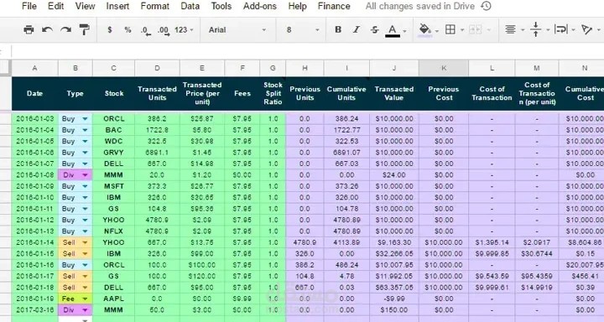
Task: Open the File menu
Action: pos(29,6)
